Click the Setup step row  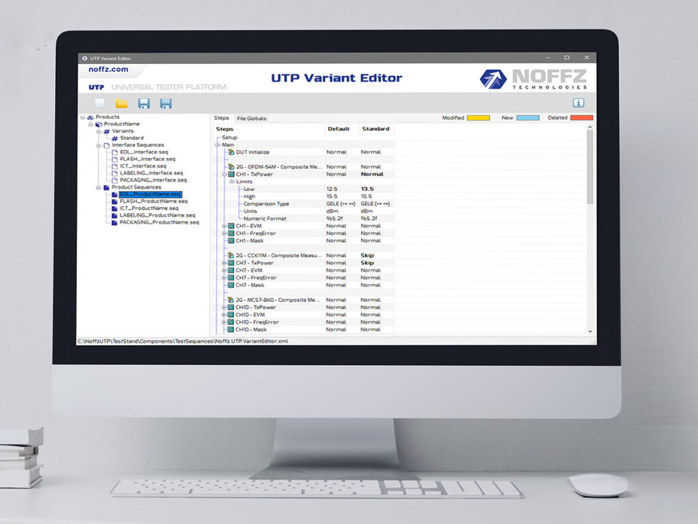(230, 138)
